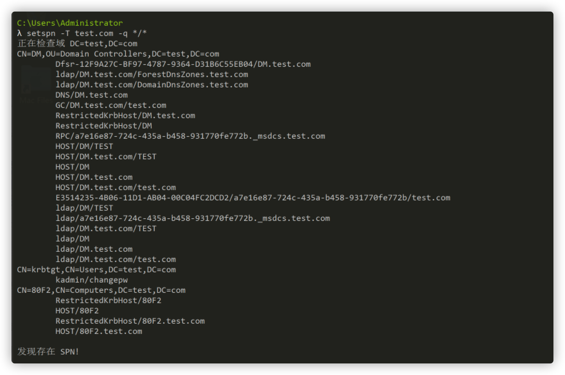Select the HOST/DM/TEST entry

(x=84, y=146)
